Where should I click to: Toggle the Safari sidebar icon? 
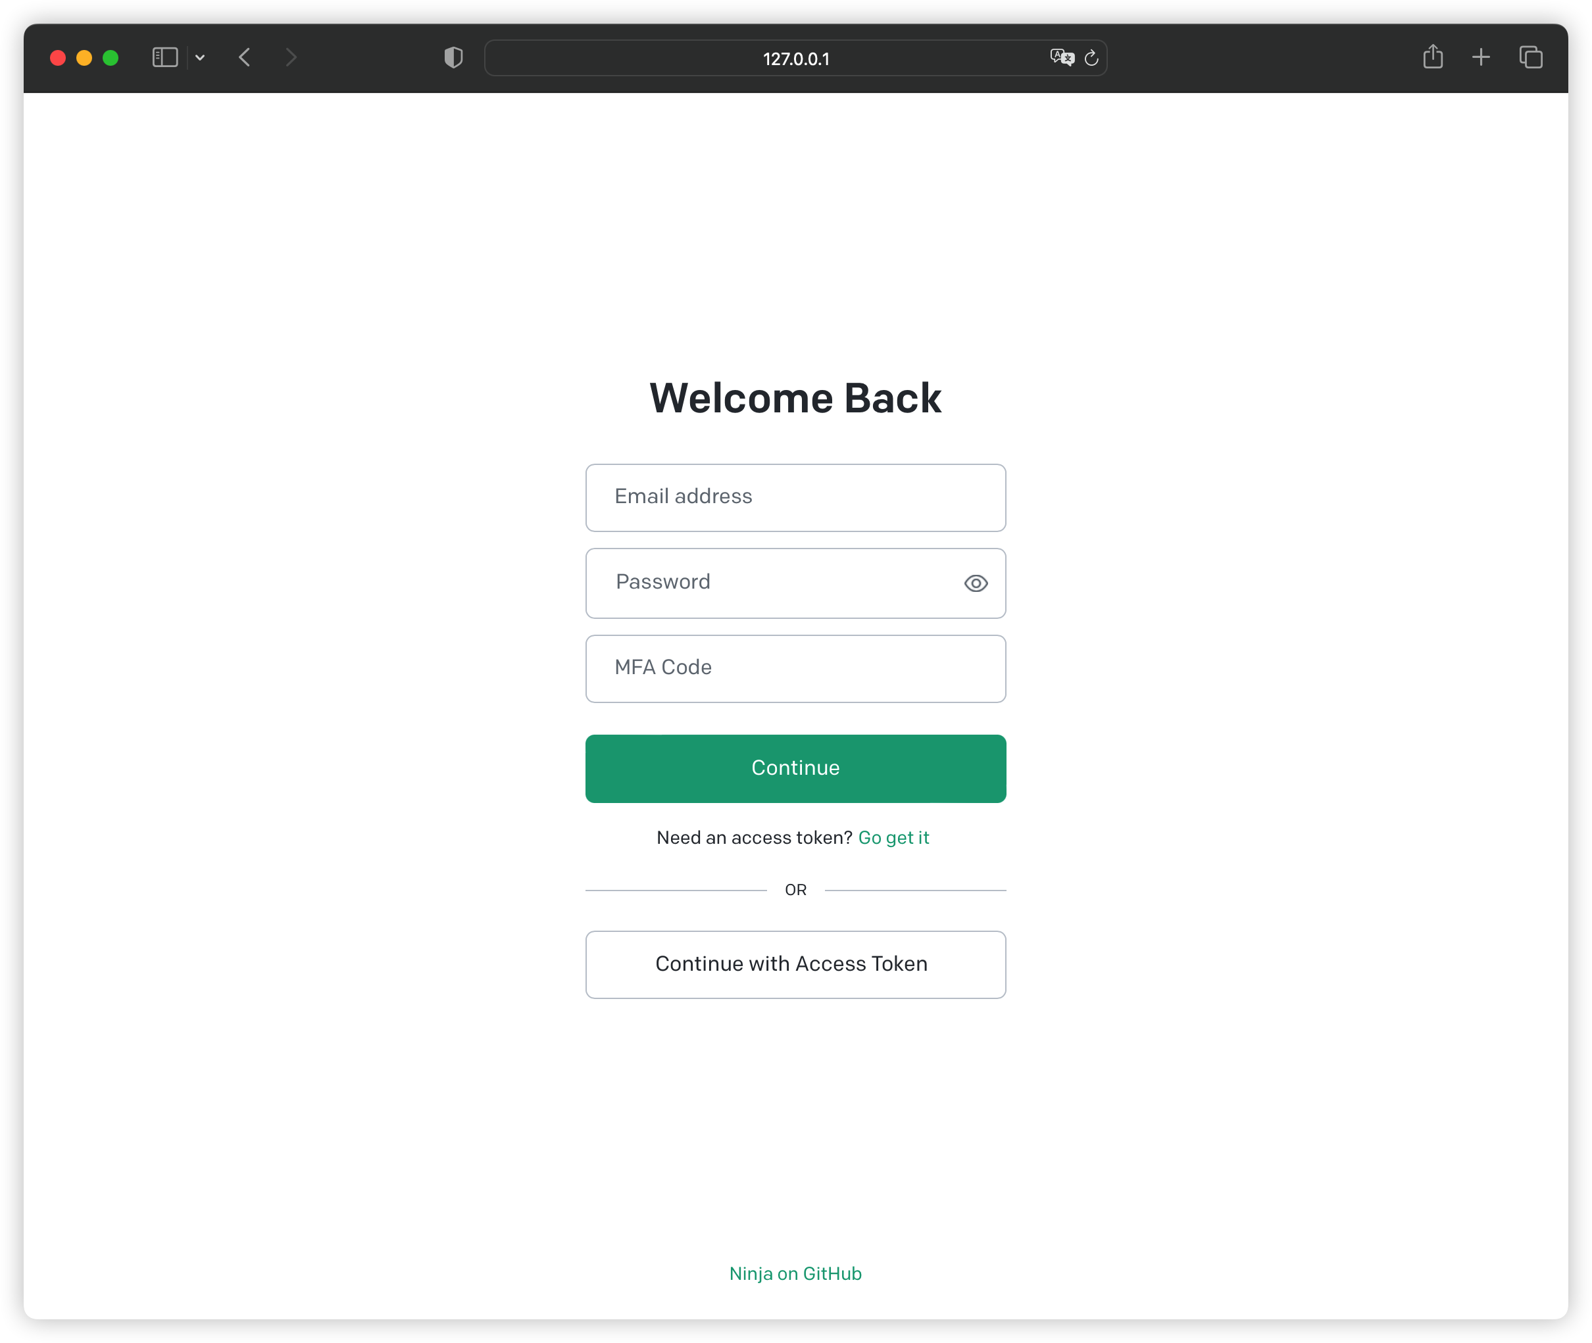164,58
